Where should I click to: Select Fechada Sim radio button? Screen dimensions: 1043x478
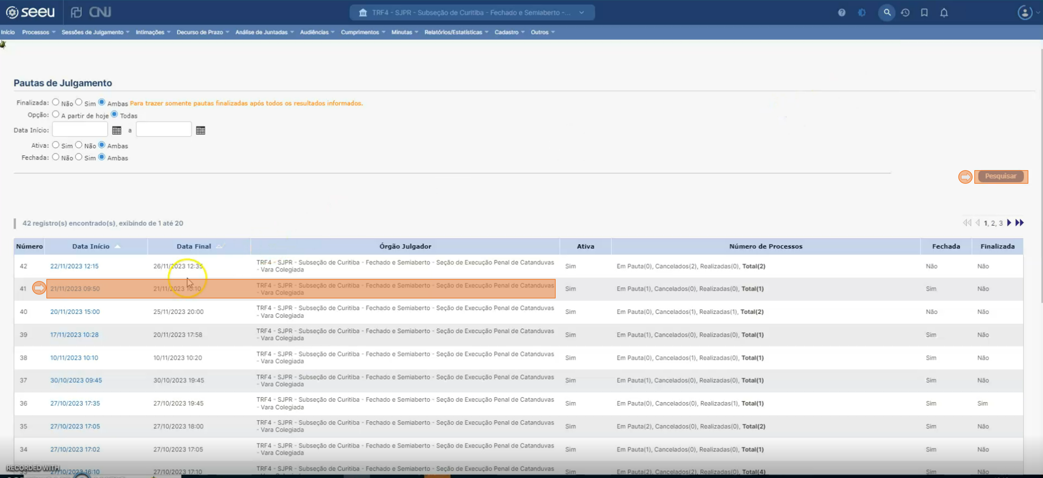pos(78,157)
